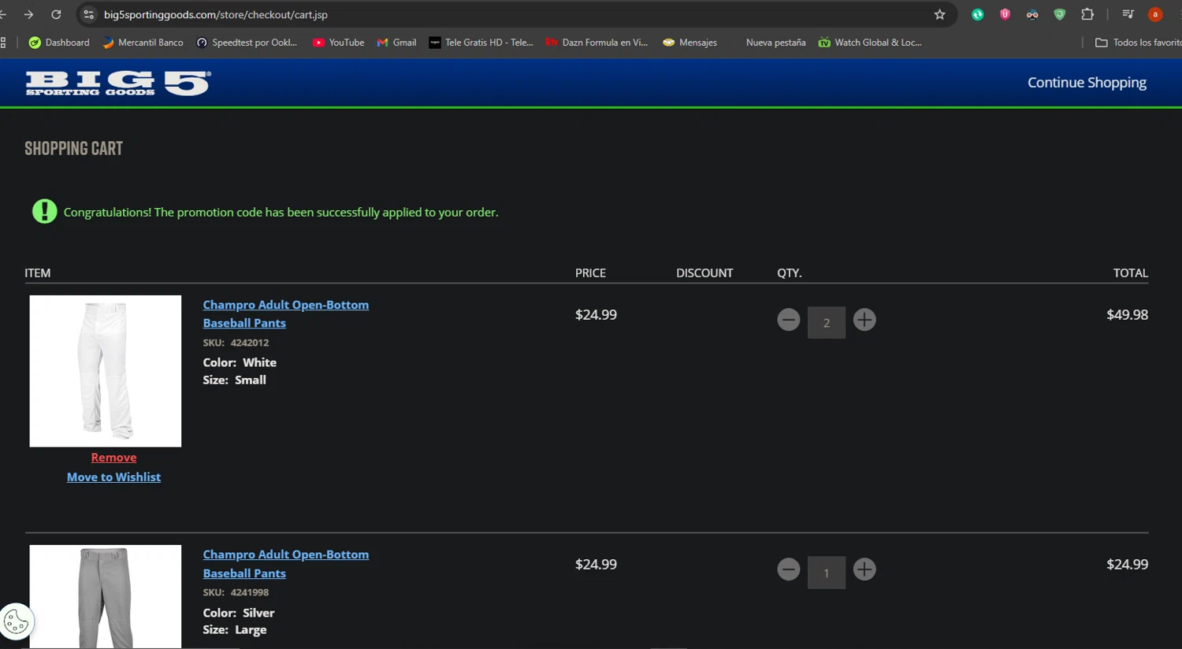1182x649 pixels.
Task: Open Nueva pestaña bookmark
Action: (x=775, y=43)
